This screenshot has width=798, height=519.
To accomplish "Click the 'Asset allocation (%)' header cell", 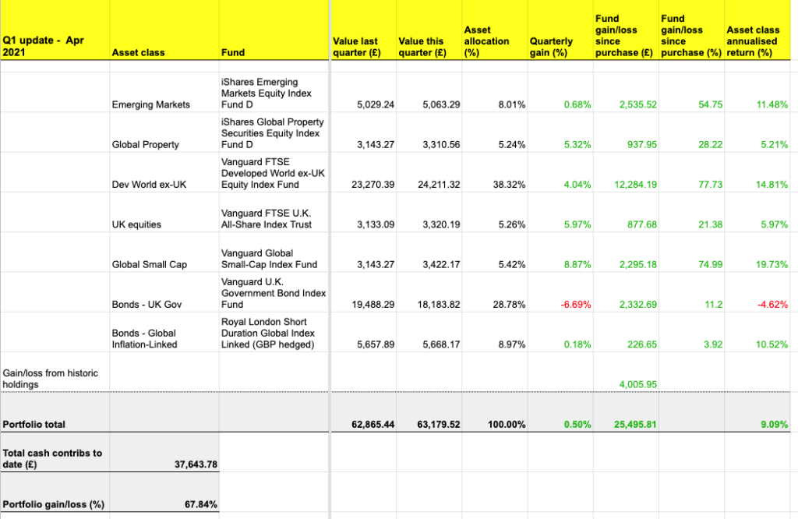I will (x=495, y=30).
